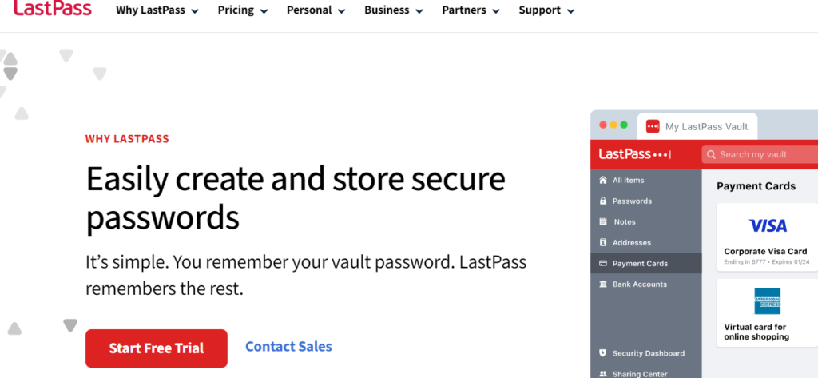Image resolution: width=818 pixels, height=378 pixels.
Task: Select the Corporate Visa Card thumbnail
Action: click(767, 226)
